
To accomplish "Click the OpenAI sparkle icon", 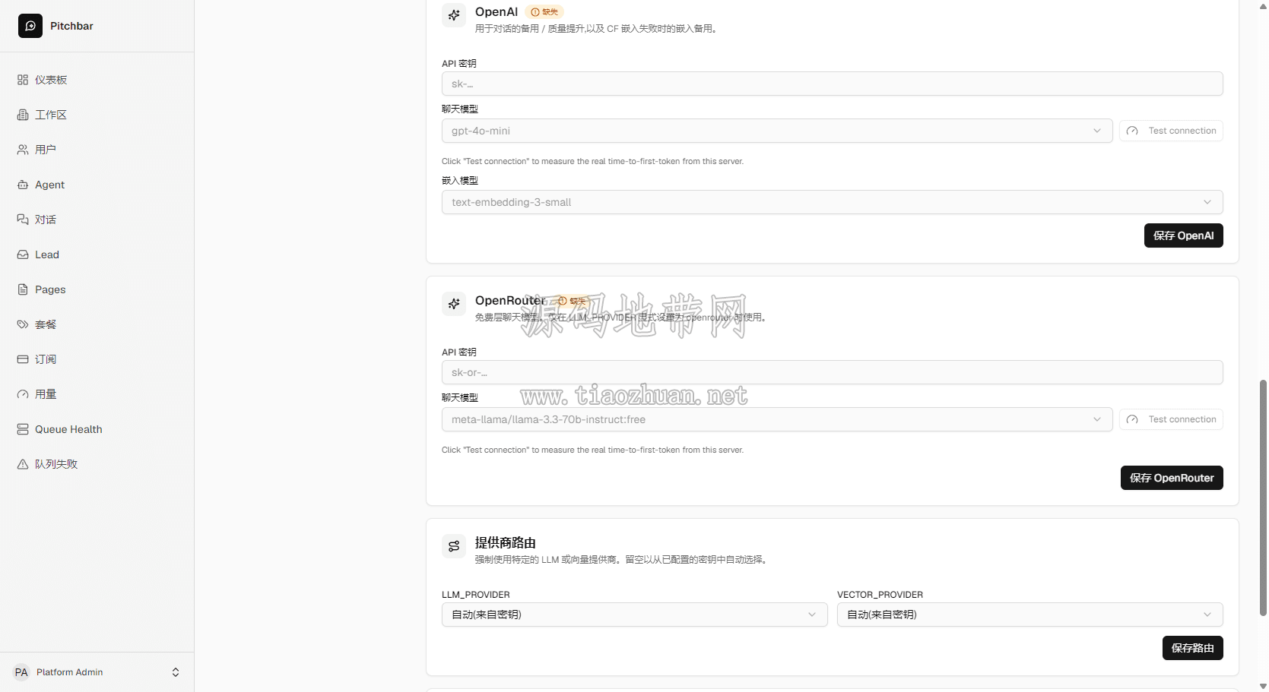I will click(454, 15).
